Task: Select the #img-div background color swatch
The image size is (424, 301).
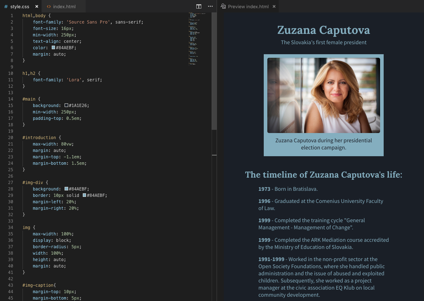Action: (x=66, y=189)
